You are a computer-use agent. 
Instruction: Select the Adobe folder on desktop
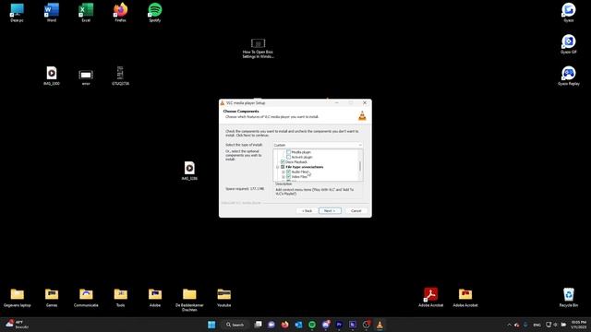pos(155,297)
